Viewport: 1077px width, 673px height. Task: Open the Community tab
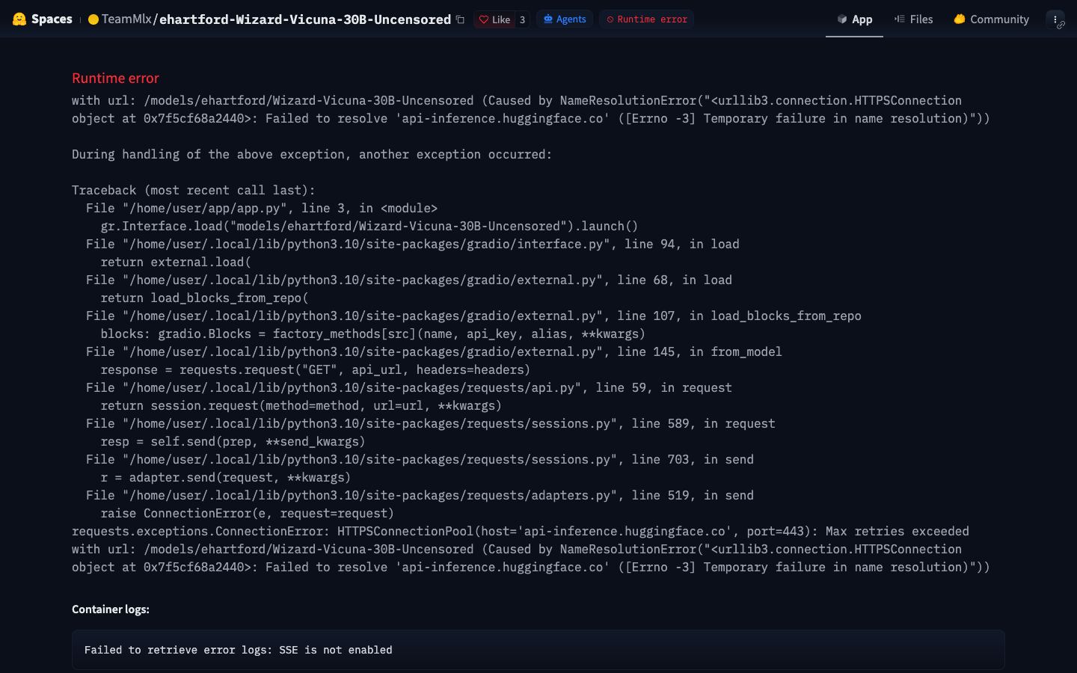point(991,19)
